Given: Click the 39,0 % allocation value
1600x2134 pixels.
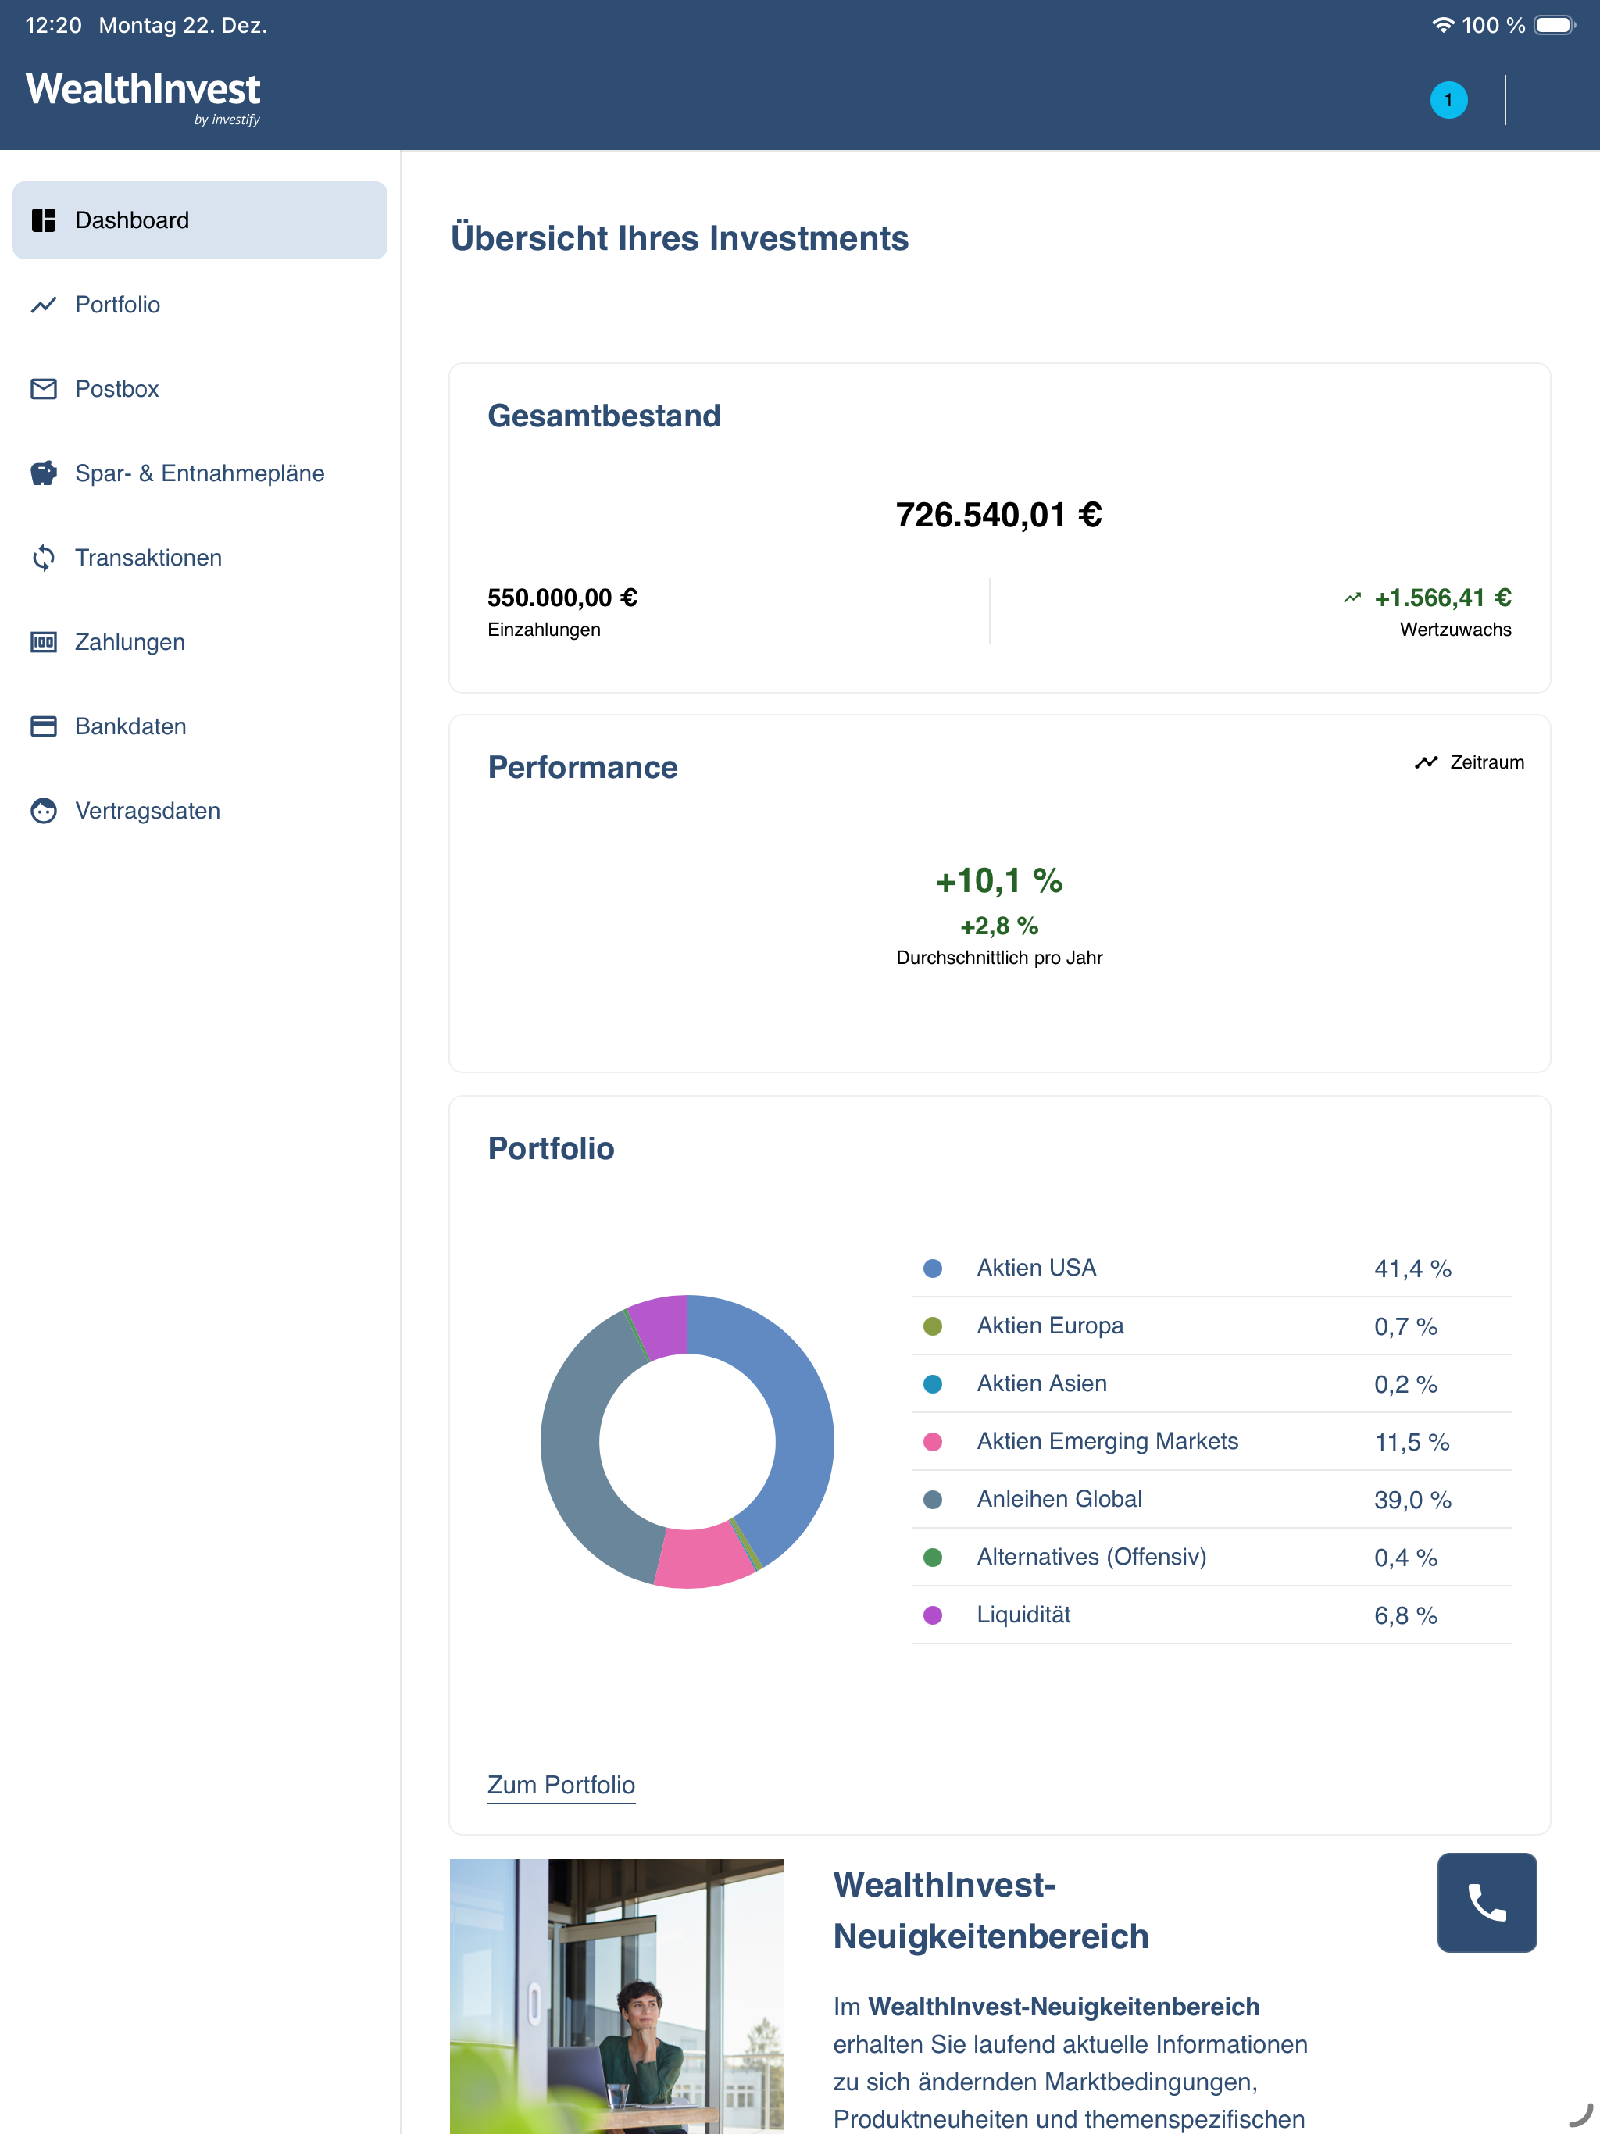Looking at the screenshot, I should [x=1412, y=1501].
